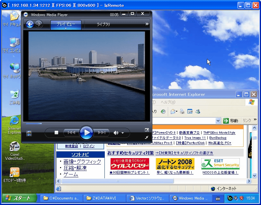The width and height of the screenshot is (261, 205).
Task: Follow the 新規登録 link
Action: pyautogui.click(x=72, y=146)
